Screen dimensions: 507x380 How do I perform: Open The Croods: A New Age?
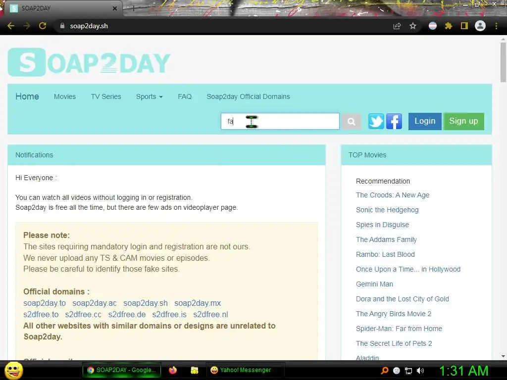[393, 195]
